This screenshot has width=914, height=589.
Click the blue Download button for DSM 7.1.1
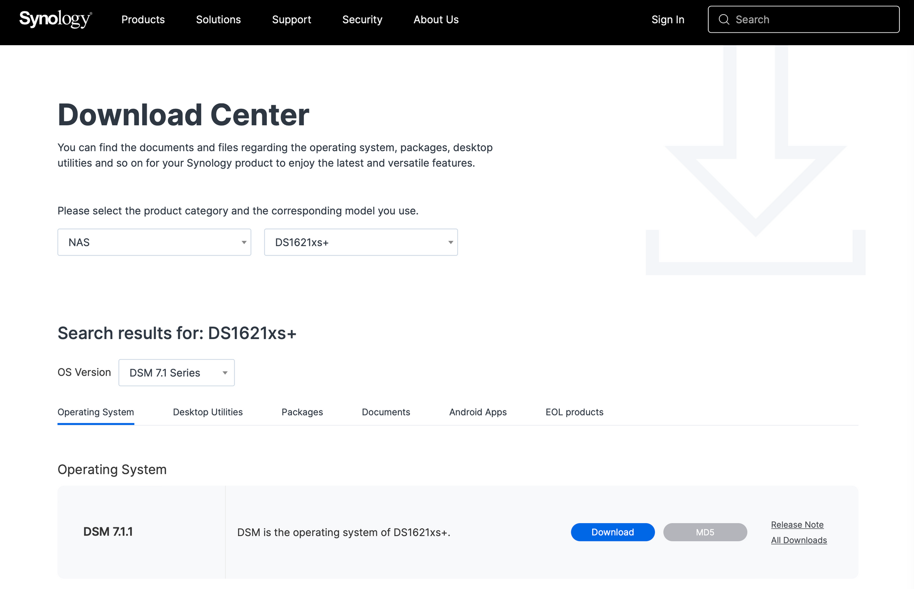pos(613,532)
